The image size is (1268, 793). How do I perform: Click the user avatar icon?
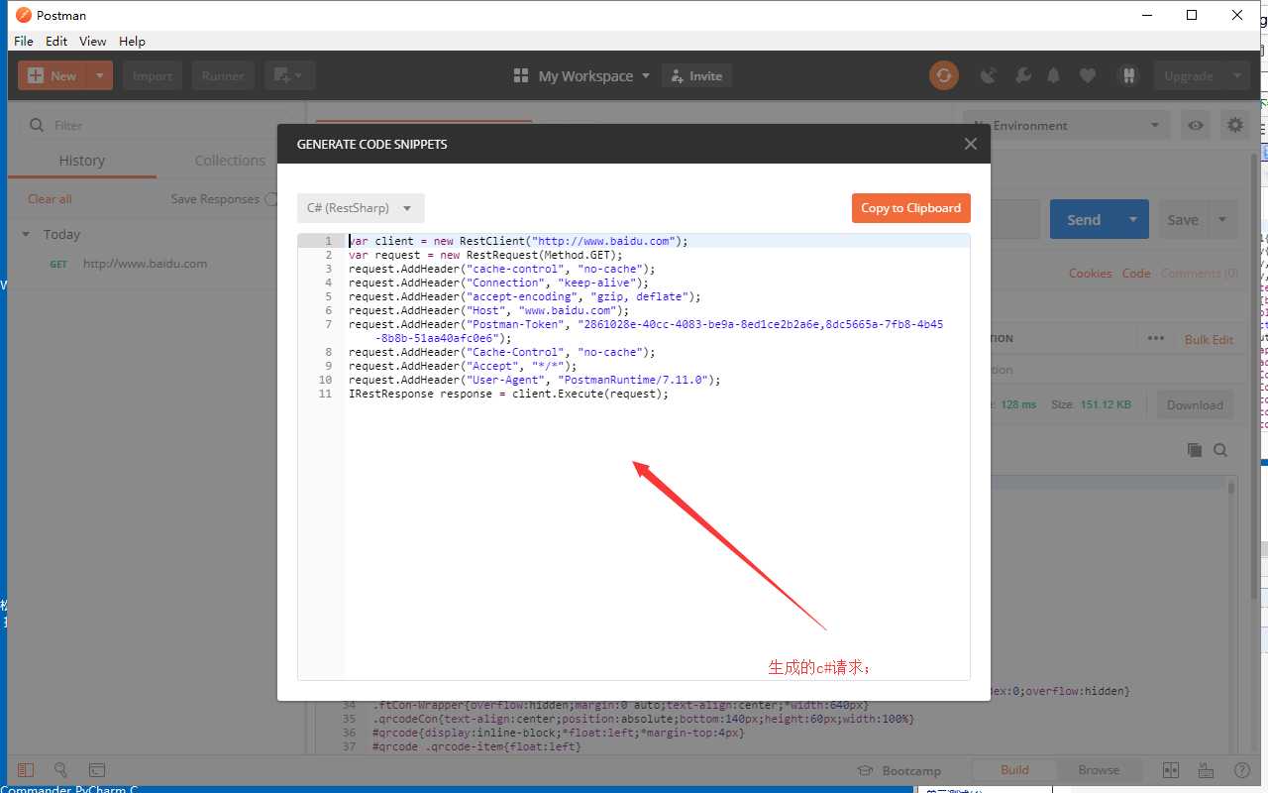1127,75
